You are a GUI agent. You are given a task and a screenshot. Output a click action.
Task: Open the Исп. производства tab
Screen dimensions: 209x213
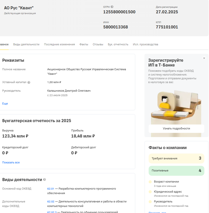[145, 44]
